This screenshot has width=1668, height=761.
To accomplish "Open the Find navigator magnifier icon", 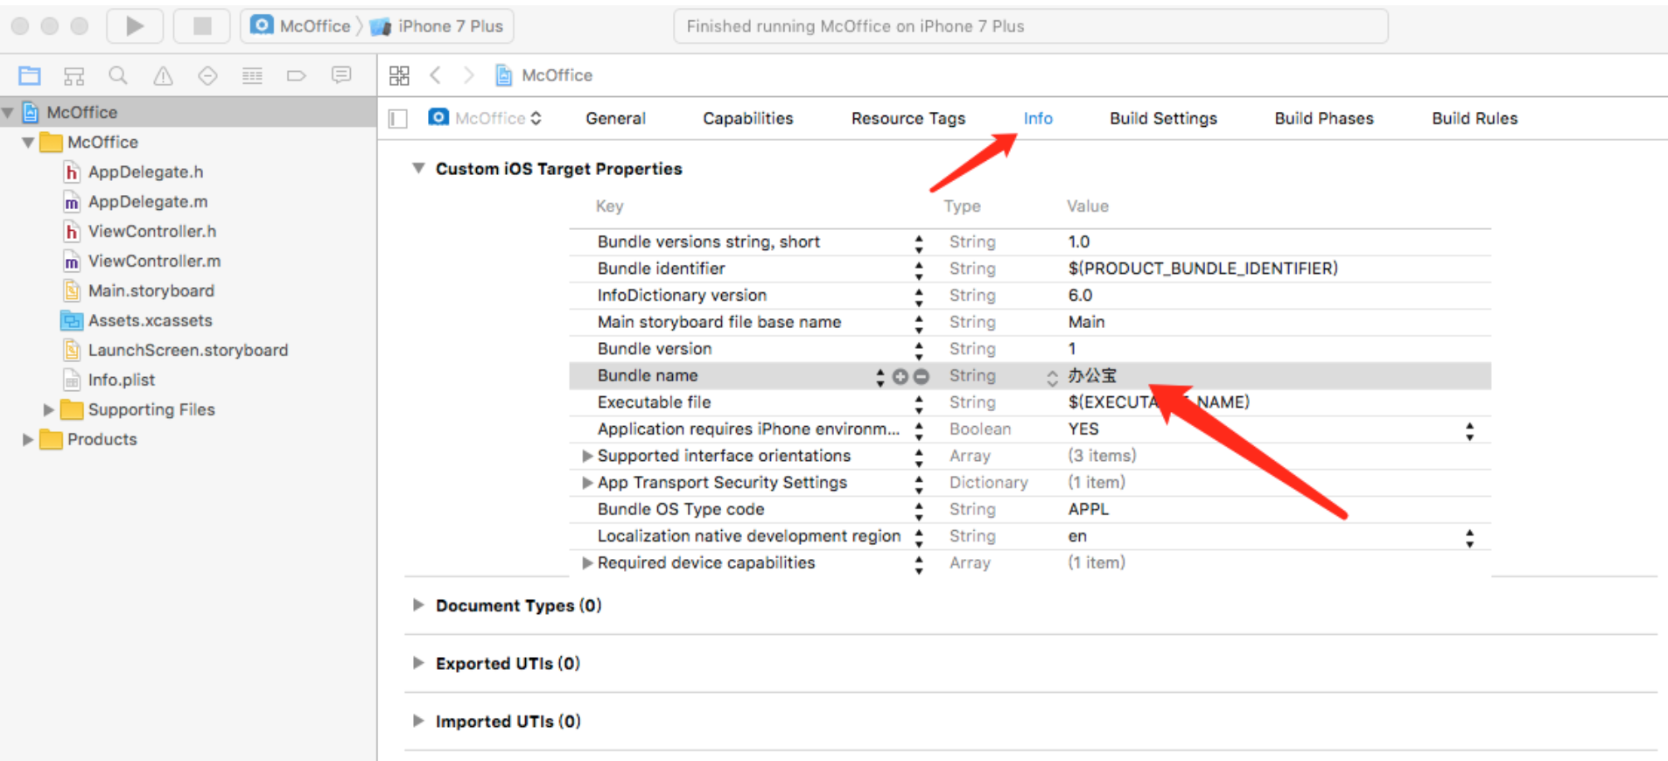I will click(118, 76).
